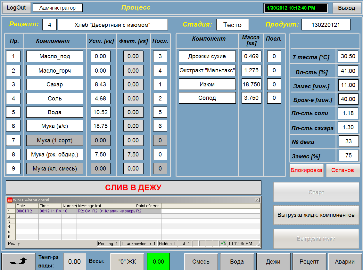Screen dimensions: 363x270
Task: Open the Аварии alarms screen
Action: (x=345, y=261)
